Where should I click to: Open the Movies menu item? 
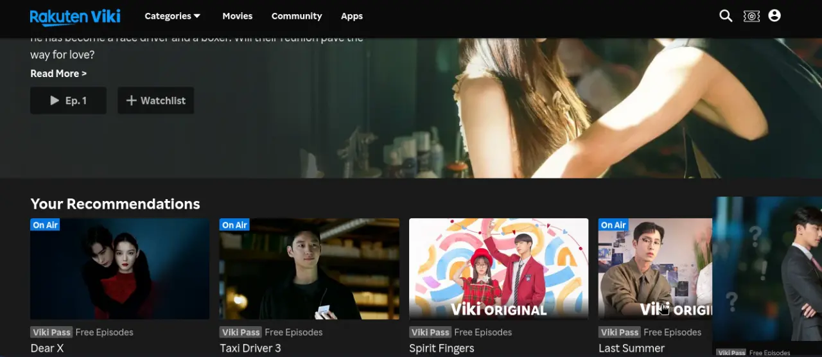[x=238, y=16]
